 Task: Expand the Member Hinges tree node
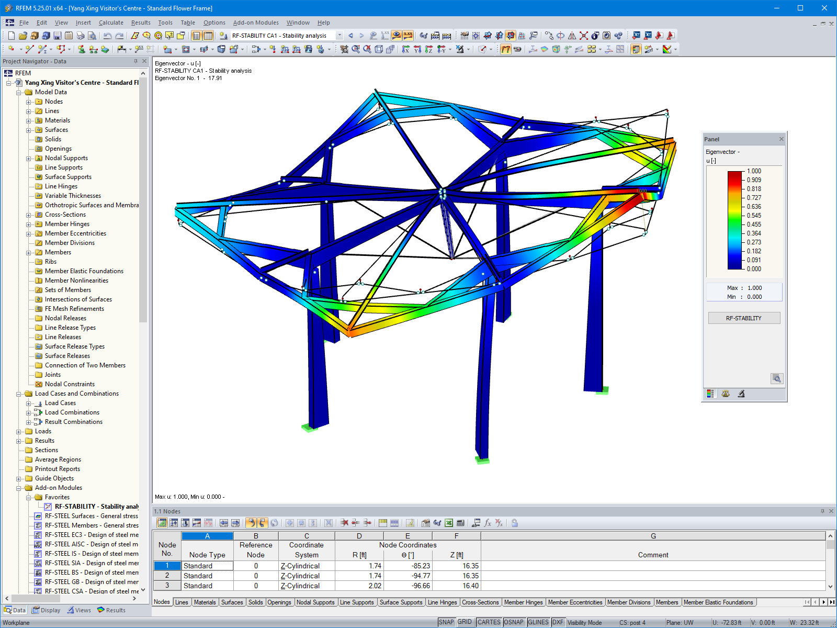29,225
